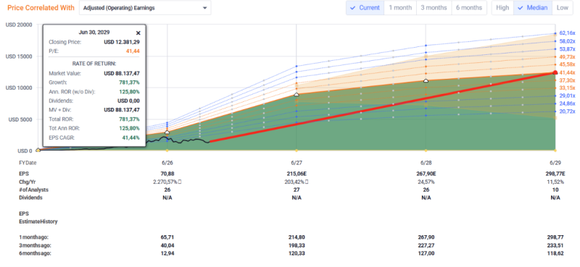
Task: Click the EPS EstimateHistory heading
Action: (x=38, y=218)
